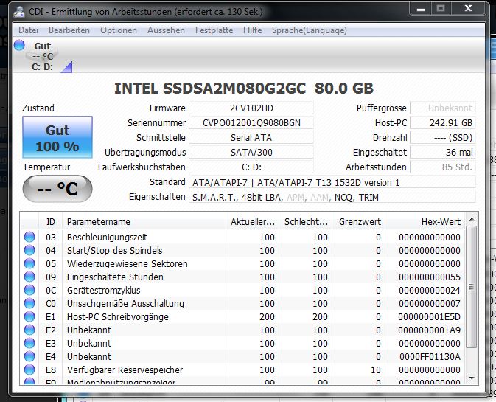Click the Drehzahl field ---- (SSD)
Screen dimensions: 496x402
[443, 138]
